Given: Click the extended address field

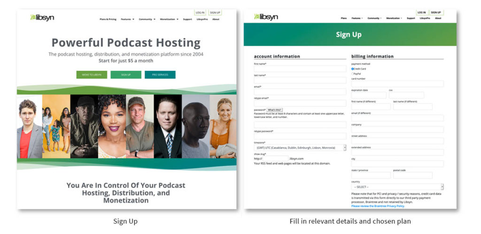Looking at the screenshot, I should click(397, 152).
